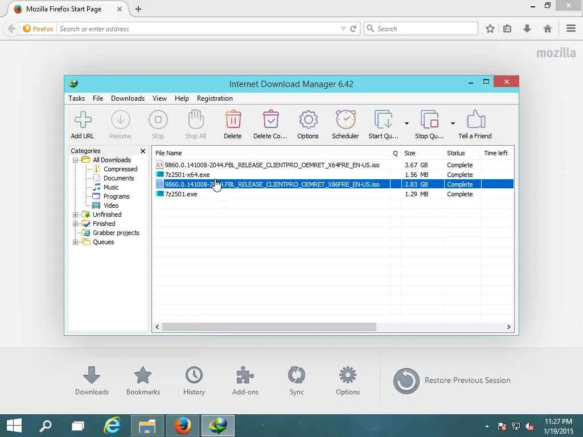Select the X64FRE_EN-US.iso download row

click(333, 165)
